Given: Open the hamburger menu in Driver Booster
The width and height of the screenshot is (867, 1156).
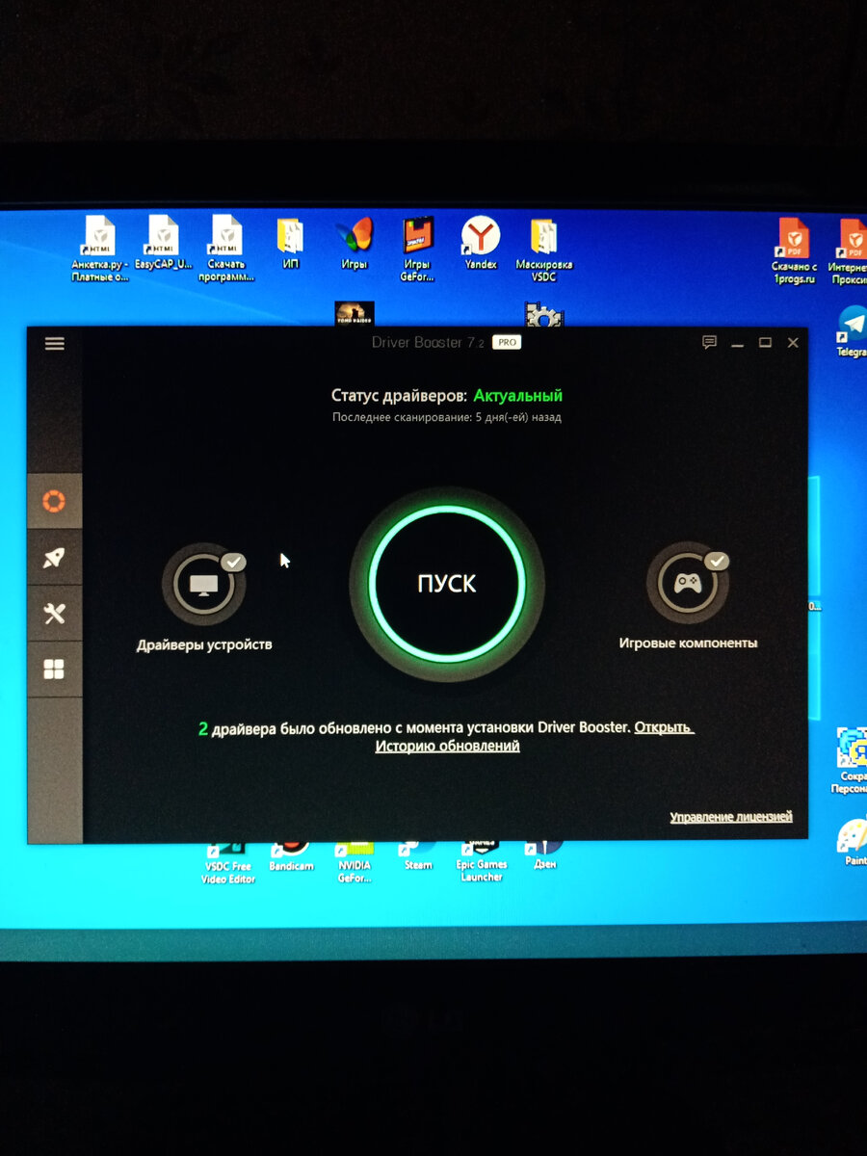Looking at the screenshot, I should click(x=54, y=343).
